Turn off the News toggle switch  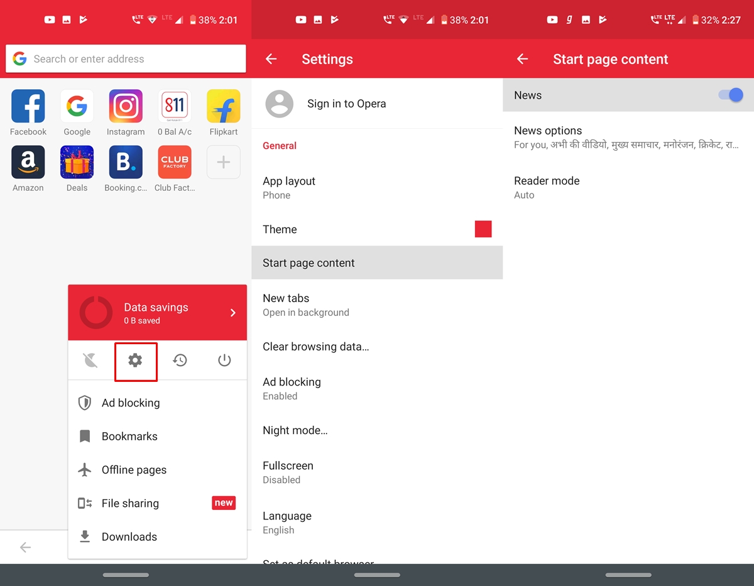[731, 95]
